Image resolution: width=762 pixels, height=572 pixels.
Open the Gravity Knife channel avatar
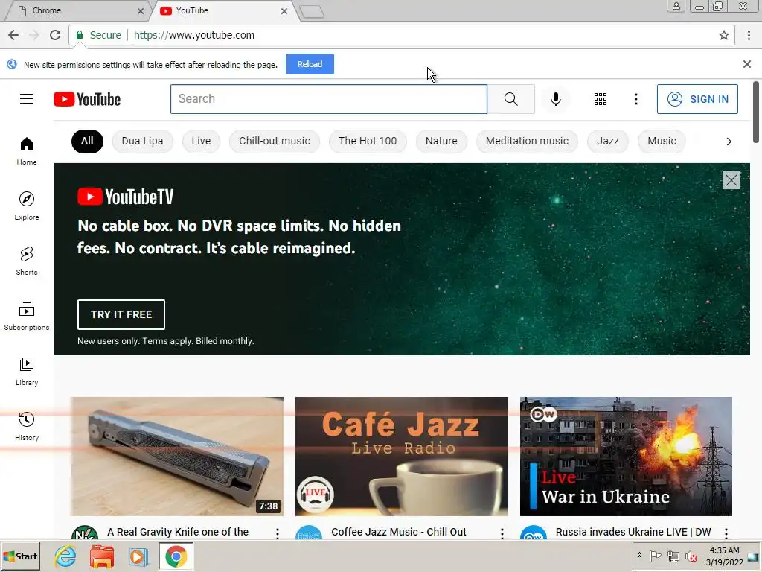[x=85, y=532]
